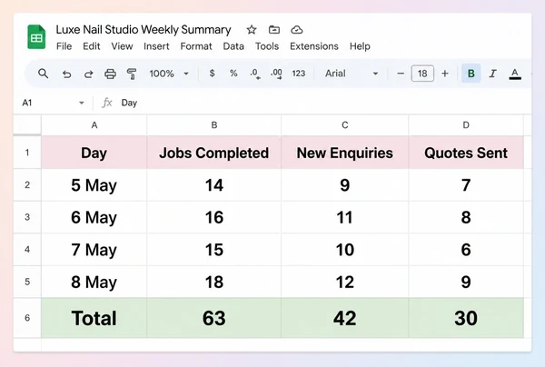
Task: Select the Quotes Sent total 30
Action: pyautogui.click(x=466, y=318)
